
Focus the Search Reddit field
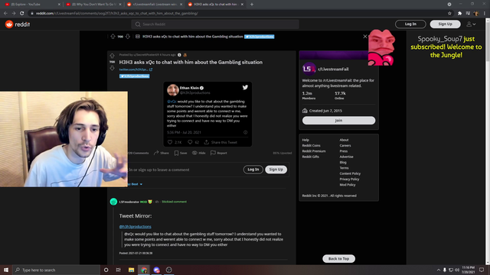(x=215, y=24)
